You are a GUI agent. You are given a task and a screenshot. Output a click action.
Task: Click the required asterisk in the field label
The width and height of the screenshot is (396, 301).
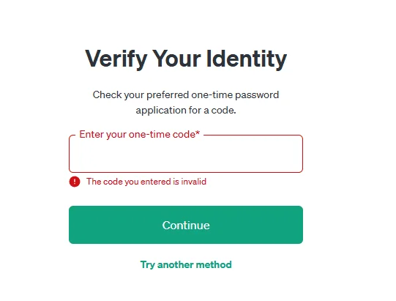[x=198, y=133]
